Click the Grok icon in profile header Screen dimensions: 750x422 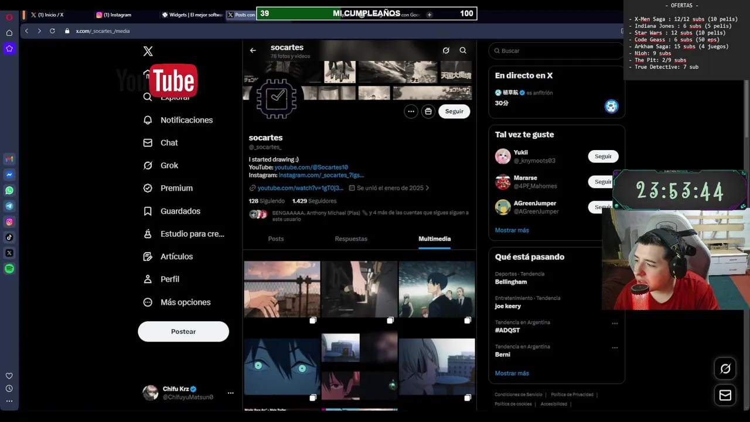(x=446, y=50)
